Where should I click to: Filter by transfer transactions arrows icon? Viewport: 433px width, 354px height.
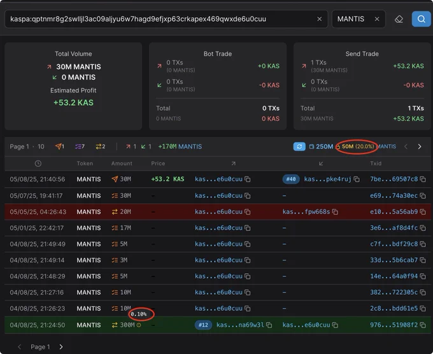click(x=100, y=146)
